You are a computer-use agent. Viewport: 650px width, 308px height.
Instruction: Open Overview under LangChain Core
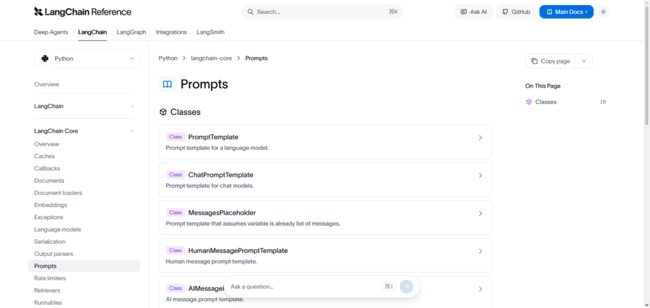47,144
